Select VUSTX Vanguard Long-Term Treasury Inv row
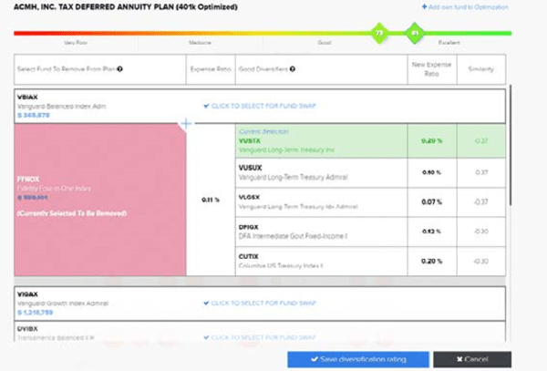 click(319, 140)
